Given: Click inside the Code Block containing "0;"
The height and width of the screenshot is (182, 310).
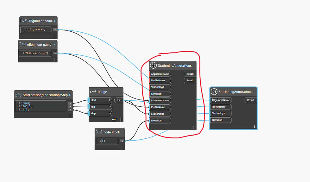Looking at the screenshot, I should click(107, 141).
